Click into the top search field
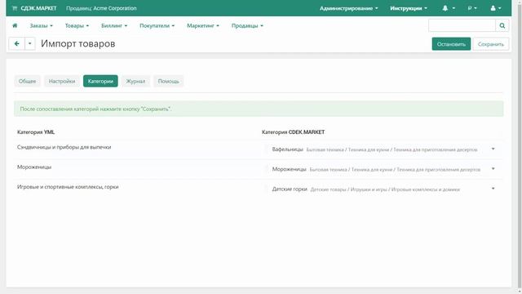 [462, 25]
